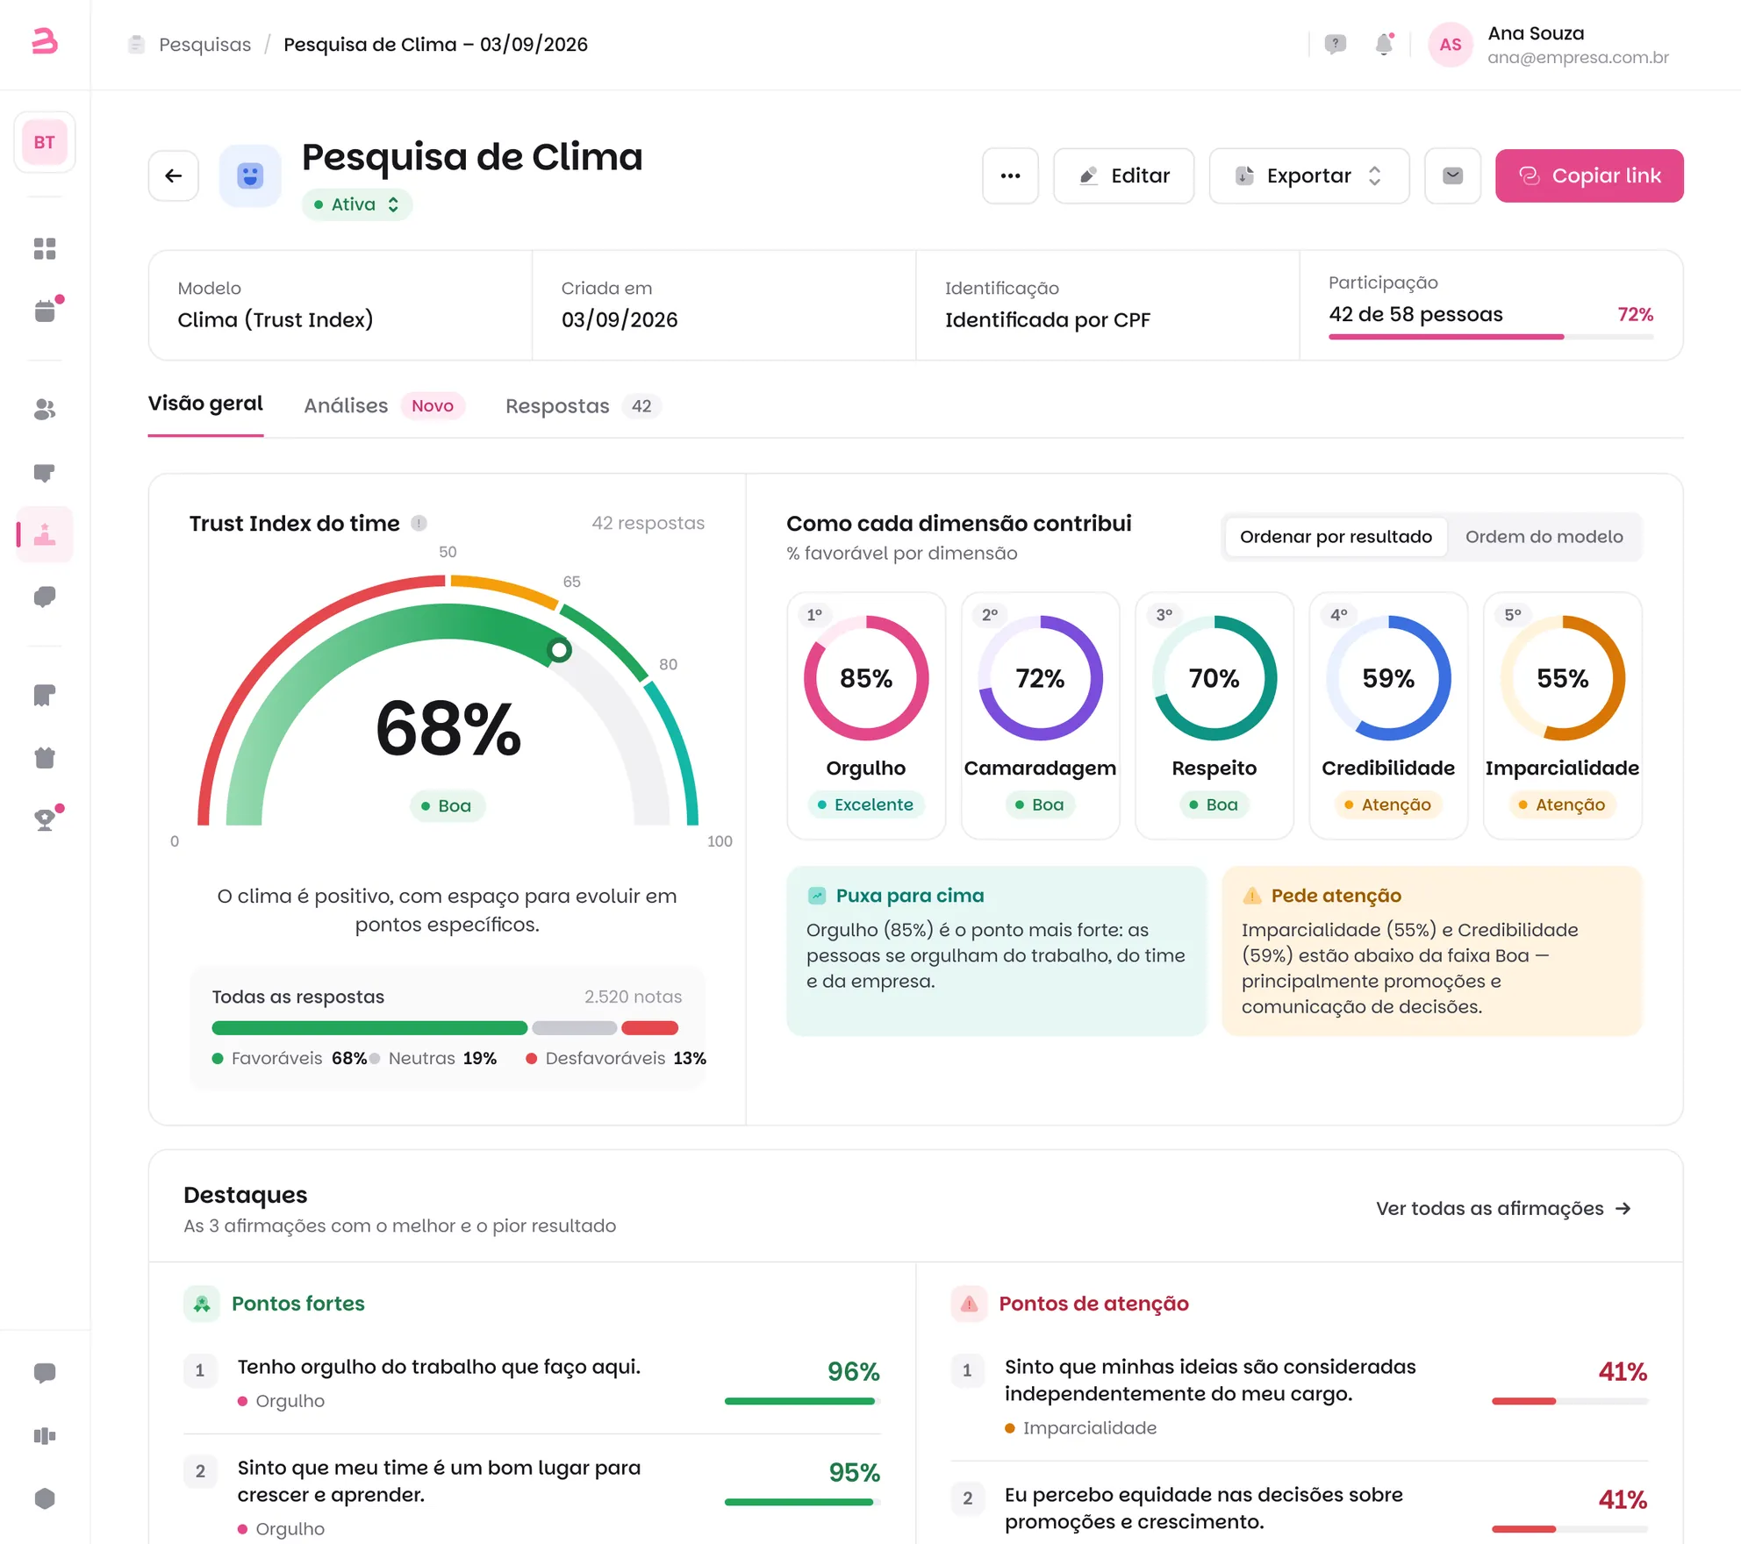Open the hexagon icon at sidebar bottom
Viewport: 1741px width, 1544px height.
45,1498
